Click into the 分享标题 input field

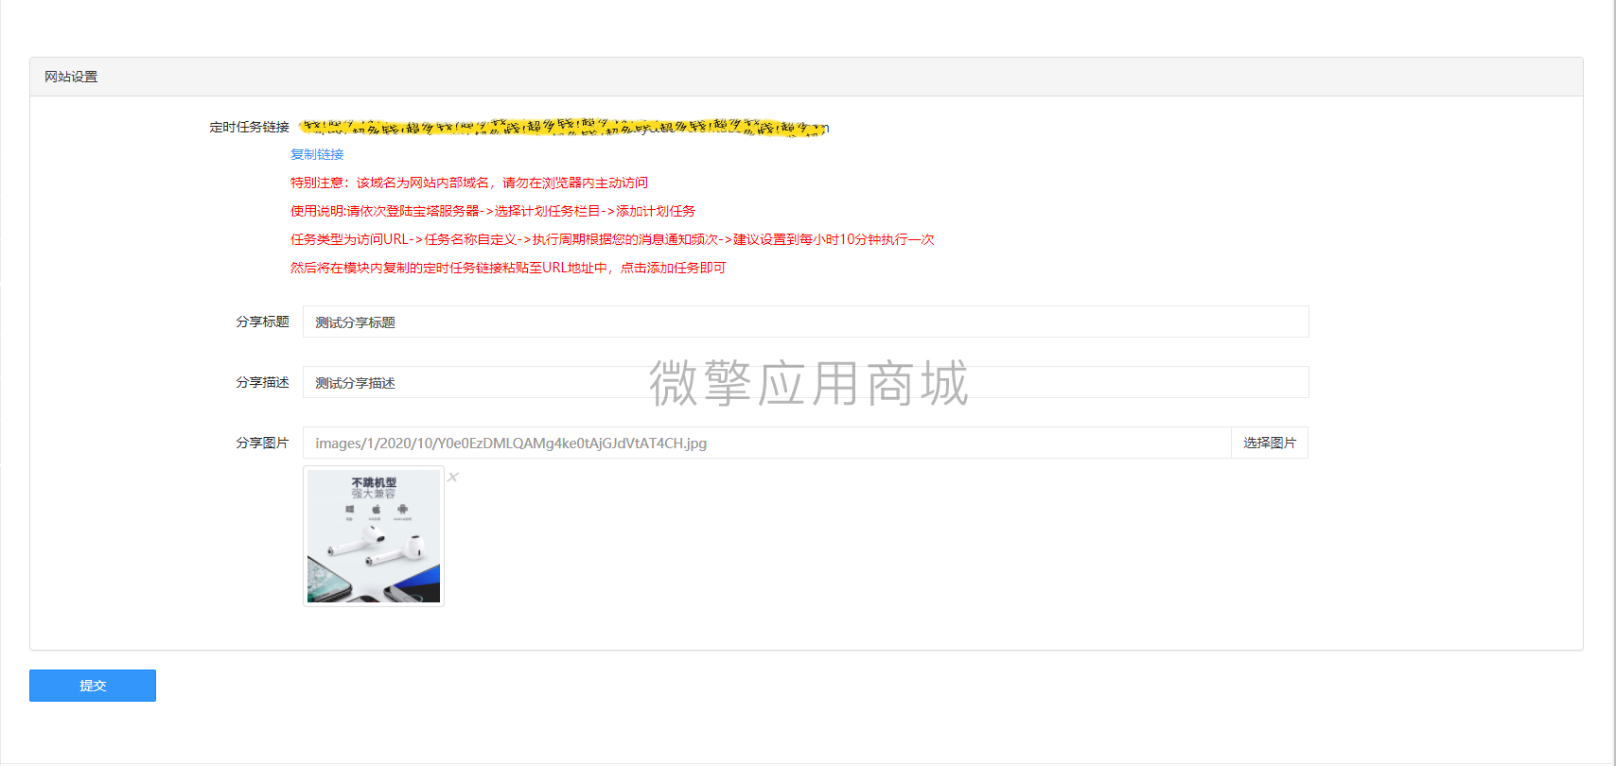coord(806,322)
